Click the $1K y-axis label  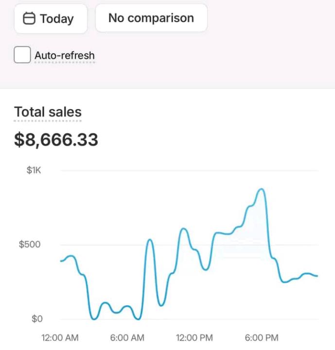pos(34,171)
